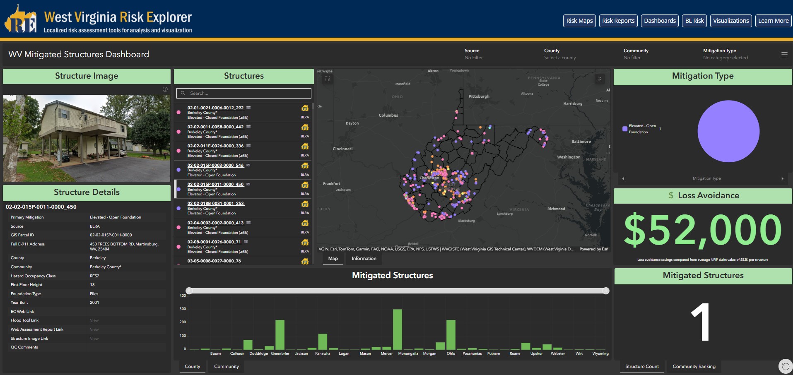Click house icon for structure 02-01-0021-0006-0012_292
Image resolution: width=793 pixels, height=375 pixels.
point(305,108)
